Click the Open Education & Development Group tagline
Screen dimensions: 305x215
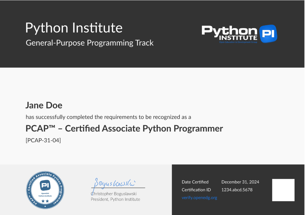[238, 42]
